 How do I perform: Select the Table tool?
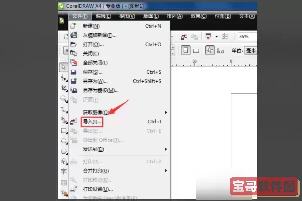pyautogui.click(x=64, y=182)
